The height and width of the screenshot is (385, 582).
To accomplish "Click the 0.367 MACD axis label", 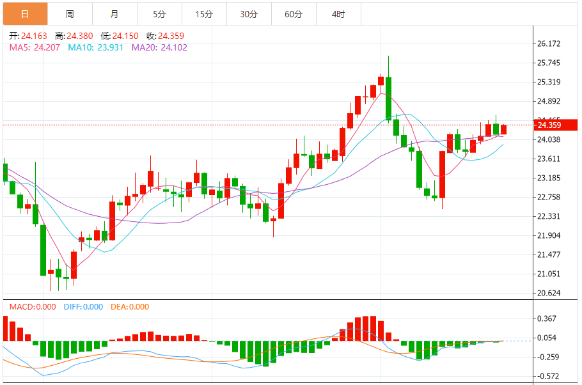I will [x=547, y=318].
